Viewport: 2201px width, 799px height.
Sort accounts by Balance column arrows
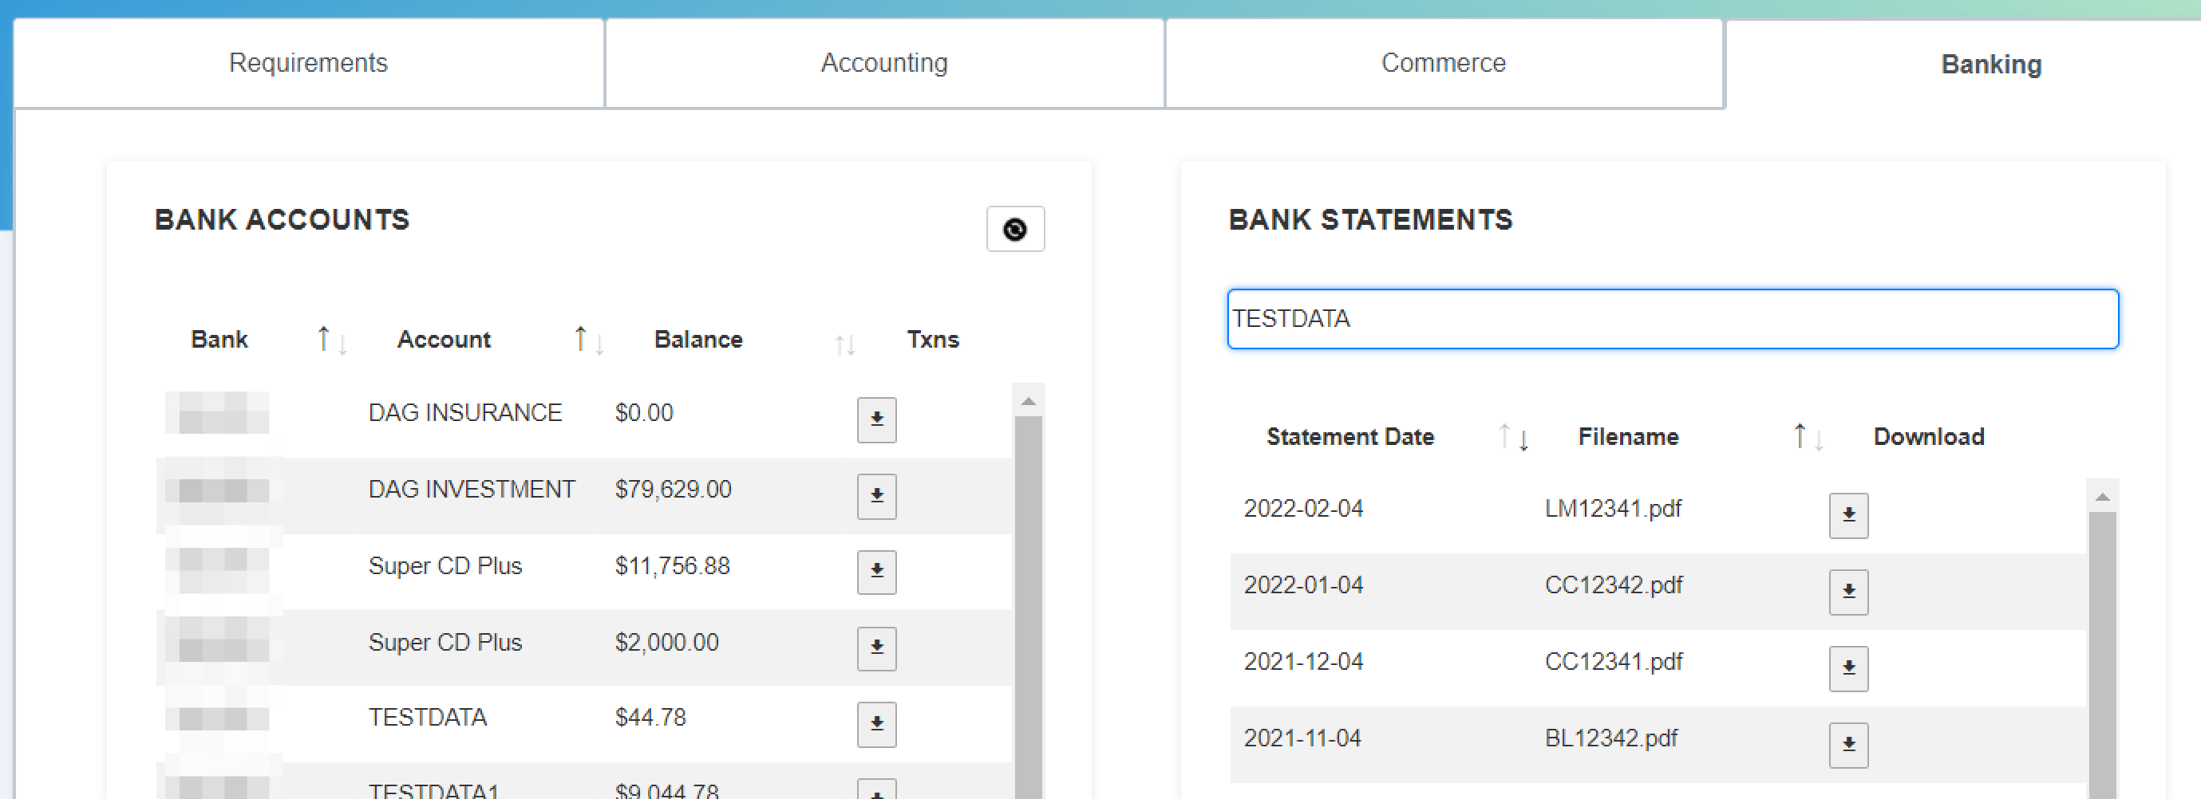[x=845, y=344]
